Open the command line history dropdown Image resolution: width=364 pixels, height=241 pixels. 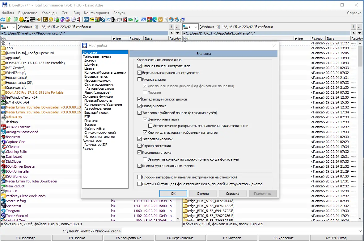[x=360, y=231]
